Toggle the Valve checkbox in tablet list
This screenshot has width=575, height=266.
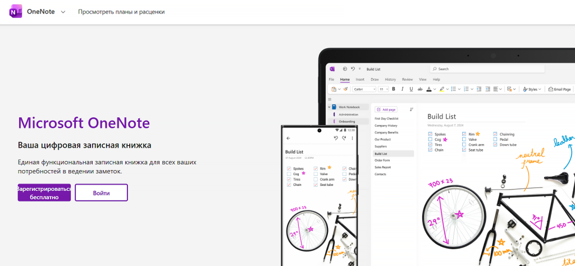tap(464, 139)
